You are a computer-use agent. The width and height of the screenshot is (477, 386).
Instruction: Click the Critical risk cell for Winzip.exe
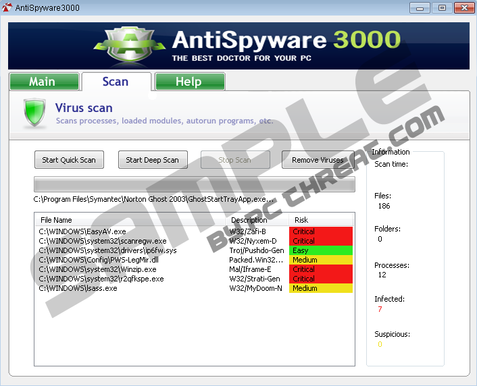click(321, 269)
